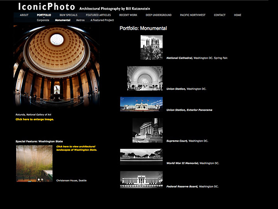
Task: Open A Featured Project submenu link
Action: pyautogui.click(x=102, y=20)
